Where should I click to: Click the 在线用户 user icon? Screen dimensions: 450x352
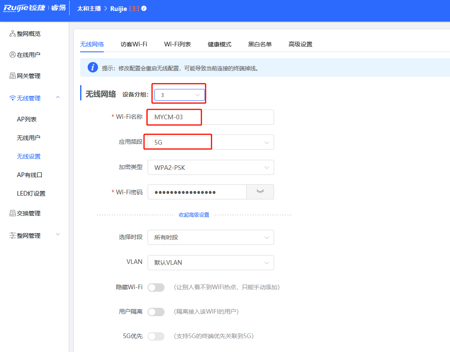12,54
